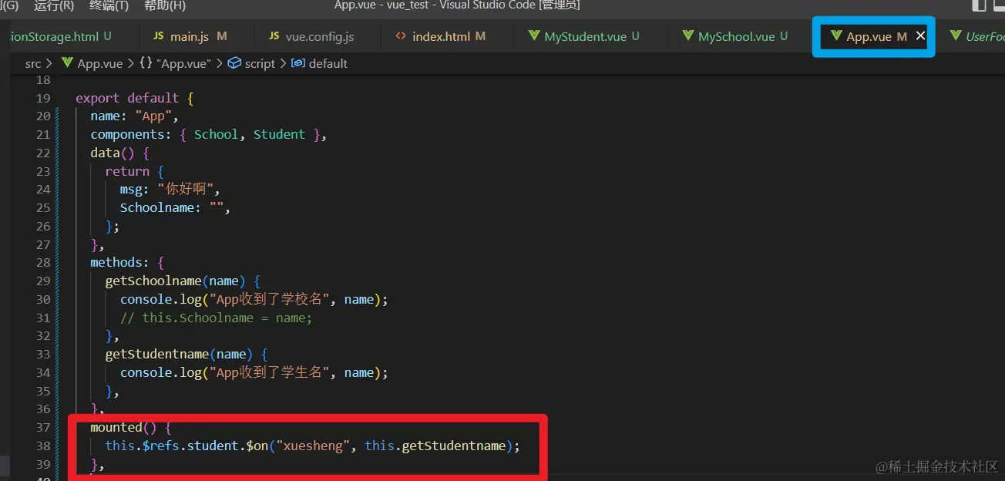
Task: Click 'getStudentname(name) {' method declaration
Action: point(187,354)
